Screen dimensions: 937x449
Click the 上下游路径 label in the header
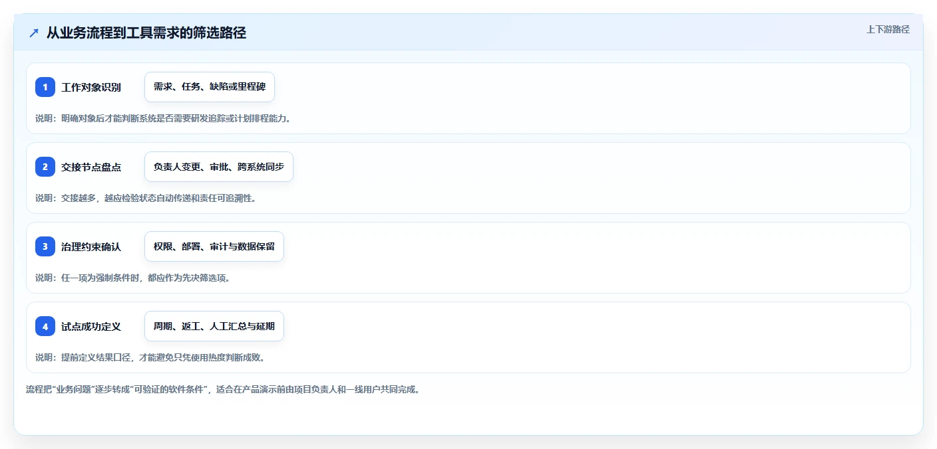[888, 29]
